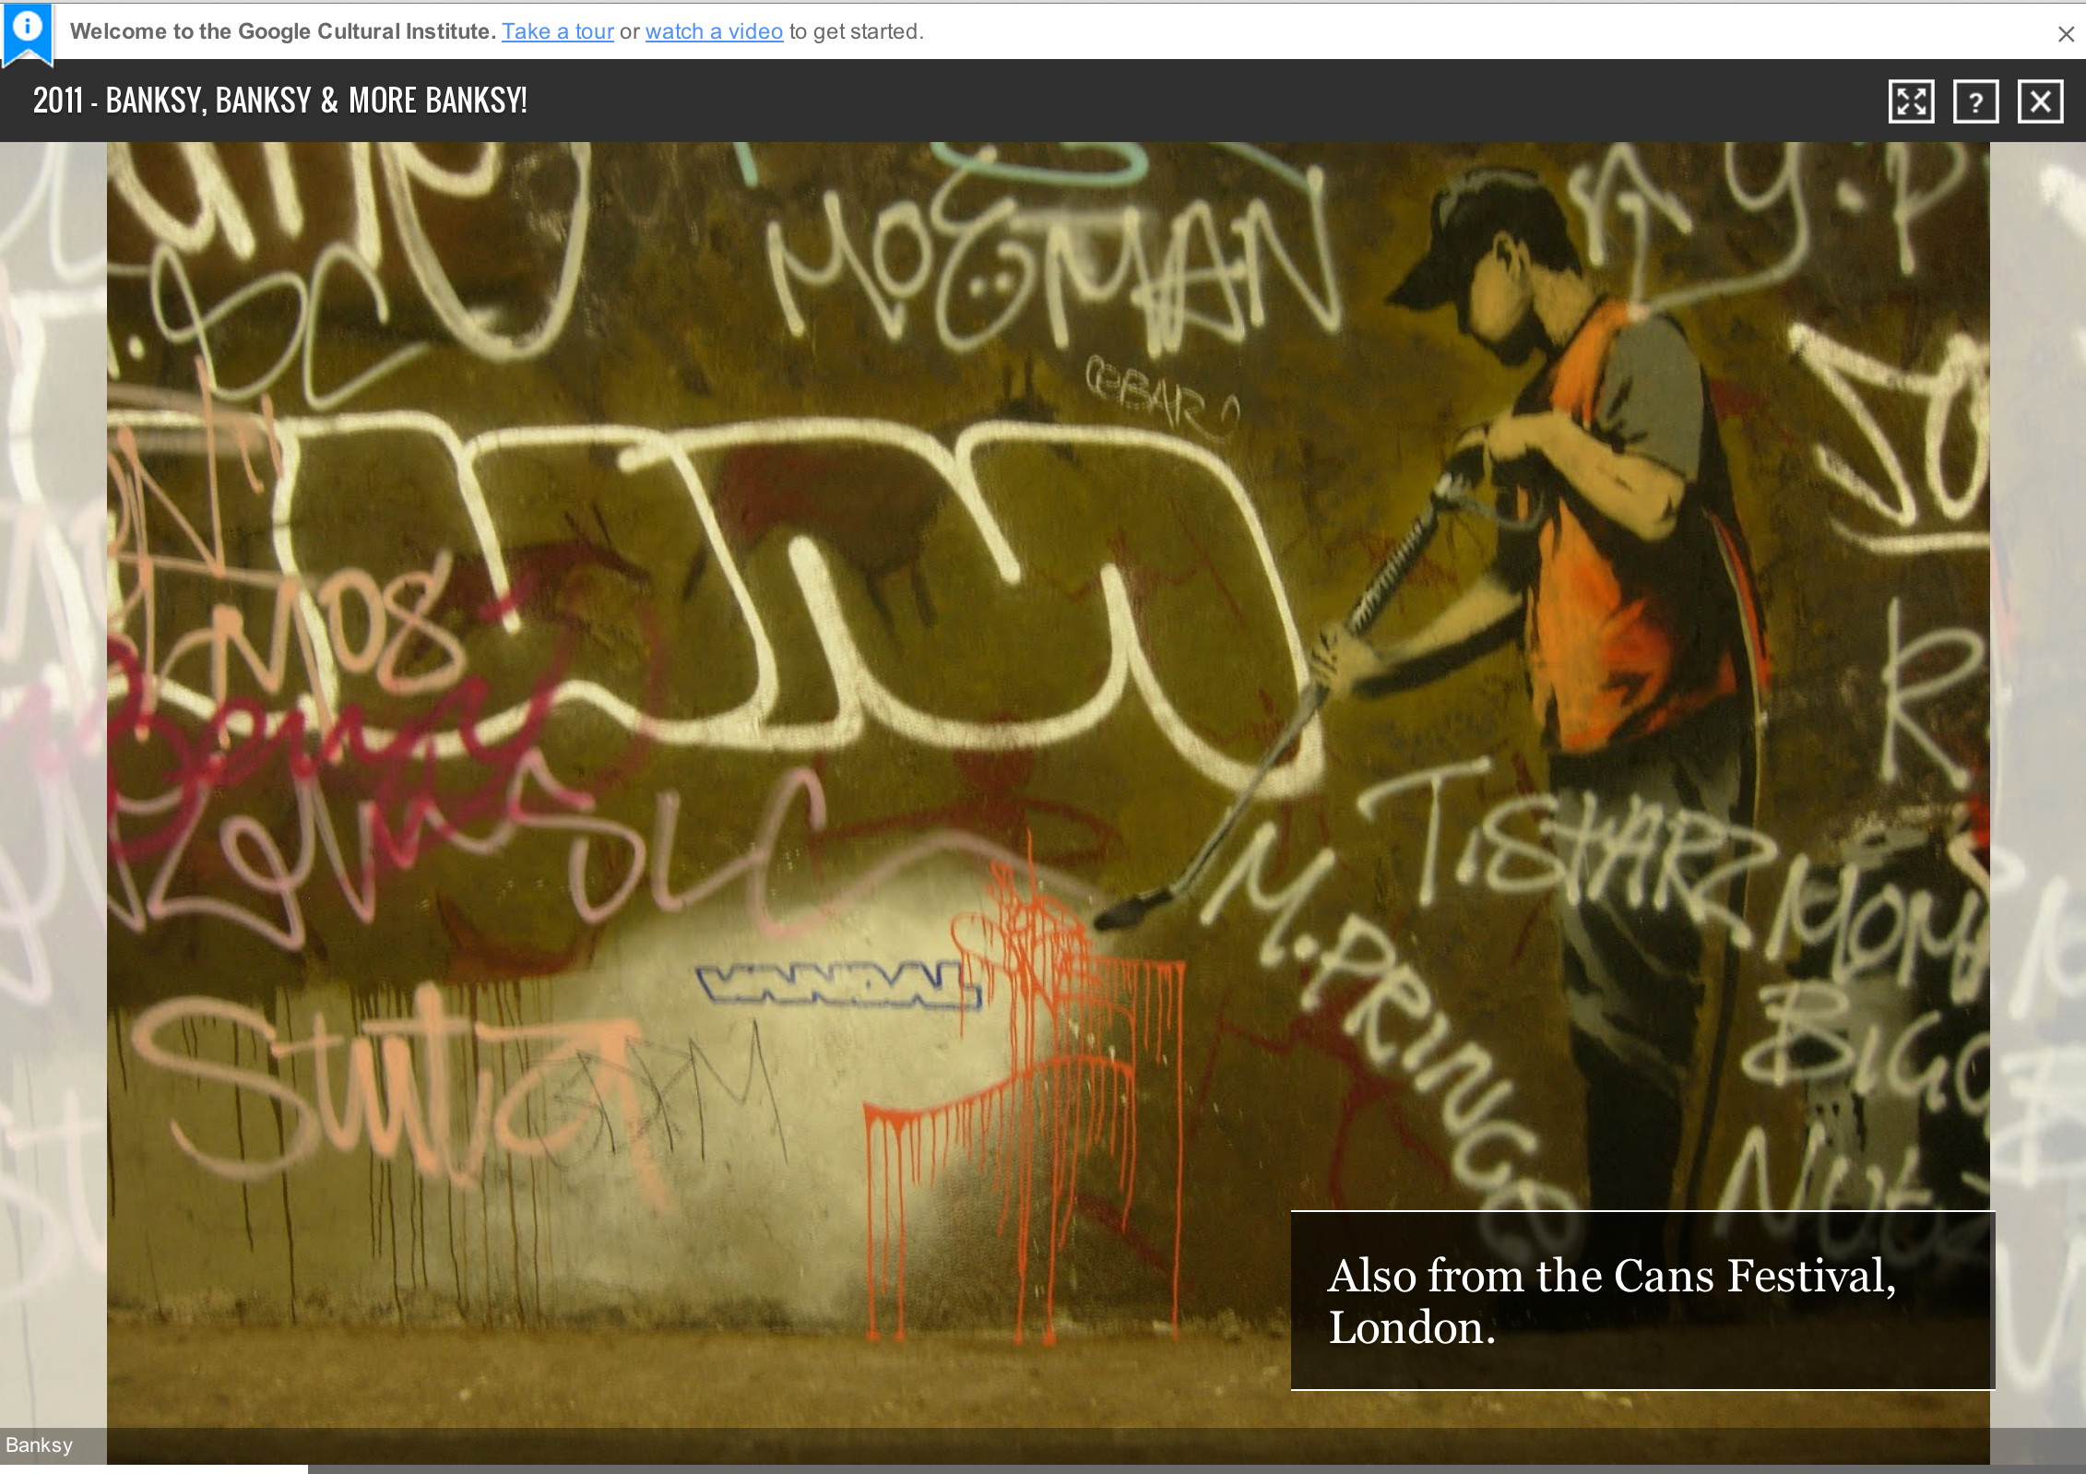Viewport: 2086px width, 1474px height.
Task: Select the 'Banksy' credit label at bottom
Action: click(x=39, y=1444)
